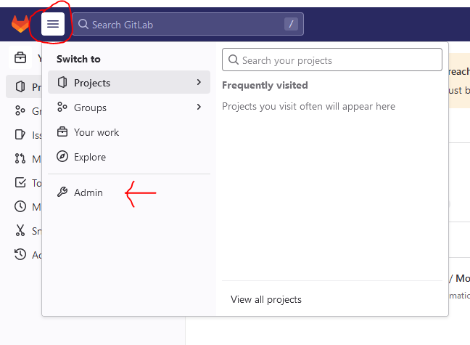This screenshot has height=345, width=470.
Task: Click the Snippets scissors icon
Action: pyautogui.click(x=20, y=231)
